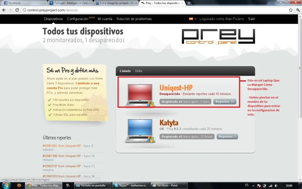The image size is (302, 189).
Task: Launch Firefox from the taskbar
Action: point(19,185)
